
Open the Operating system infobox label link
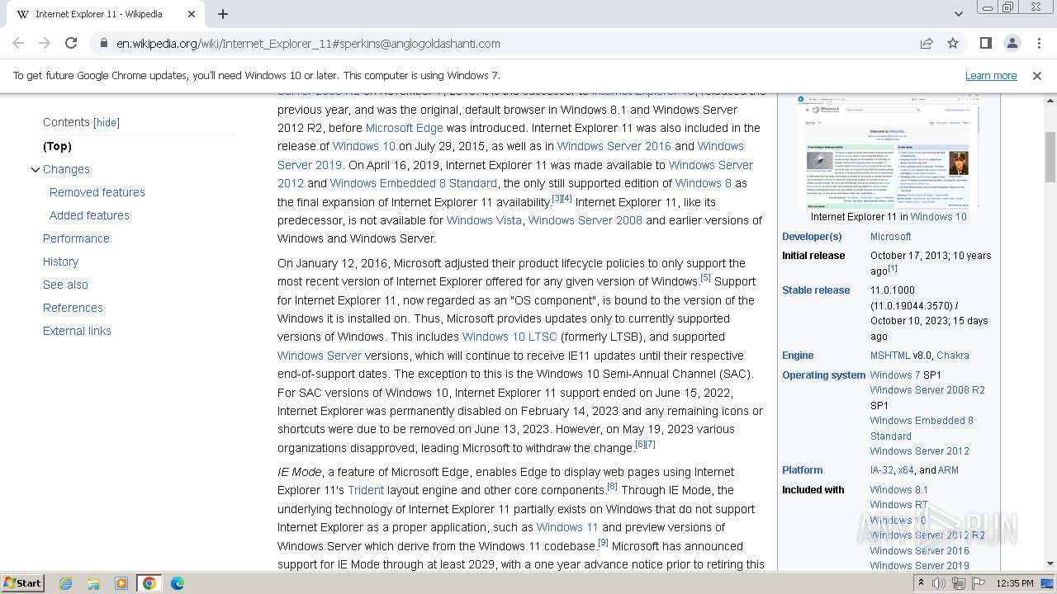[x=823, y=375]
